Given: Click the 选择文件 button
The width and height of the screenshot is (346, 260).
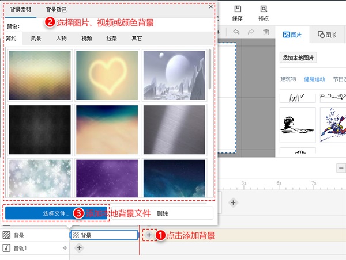Looking at the screenshot, I should 56,213.
